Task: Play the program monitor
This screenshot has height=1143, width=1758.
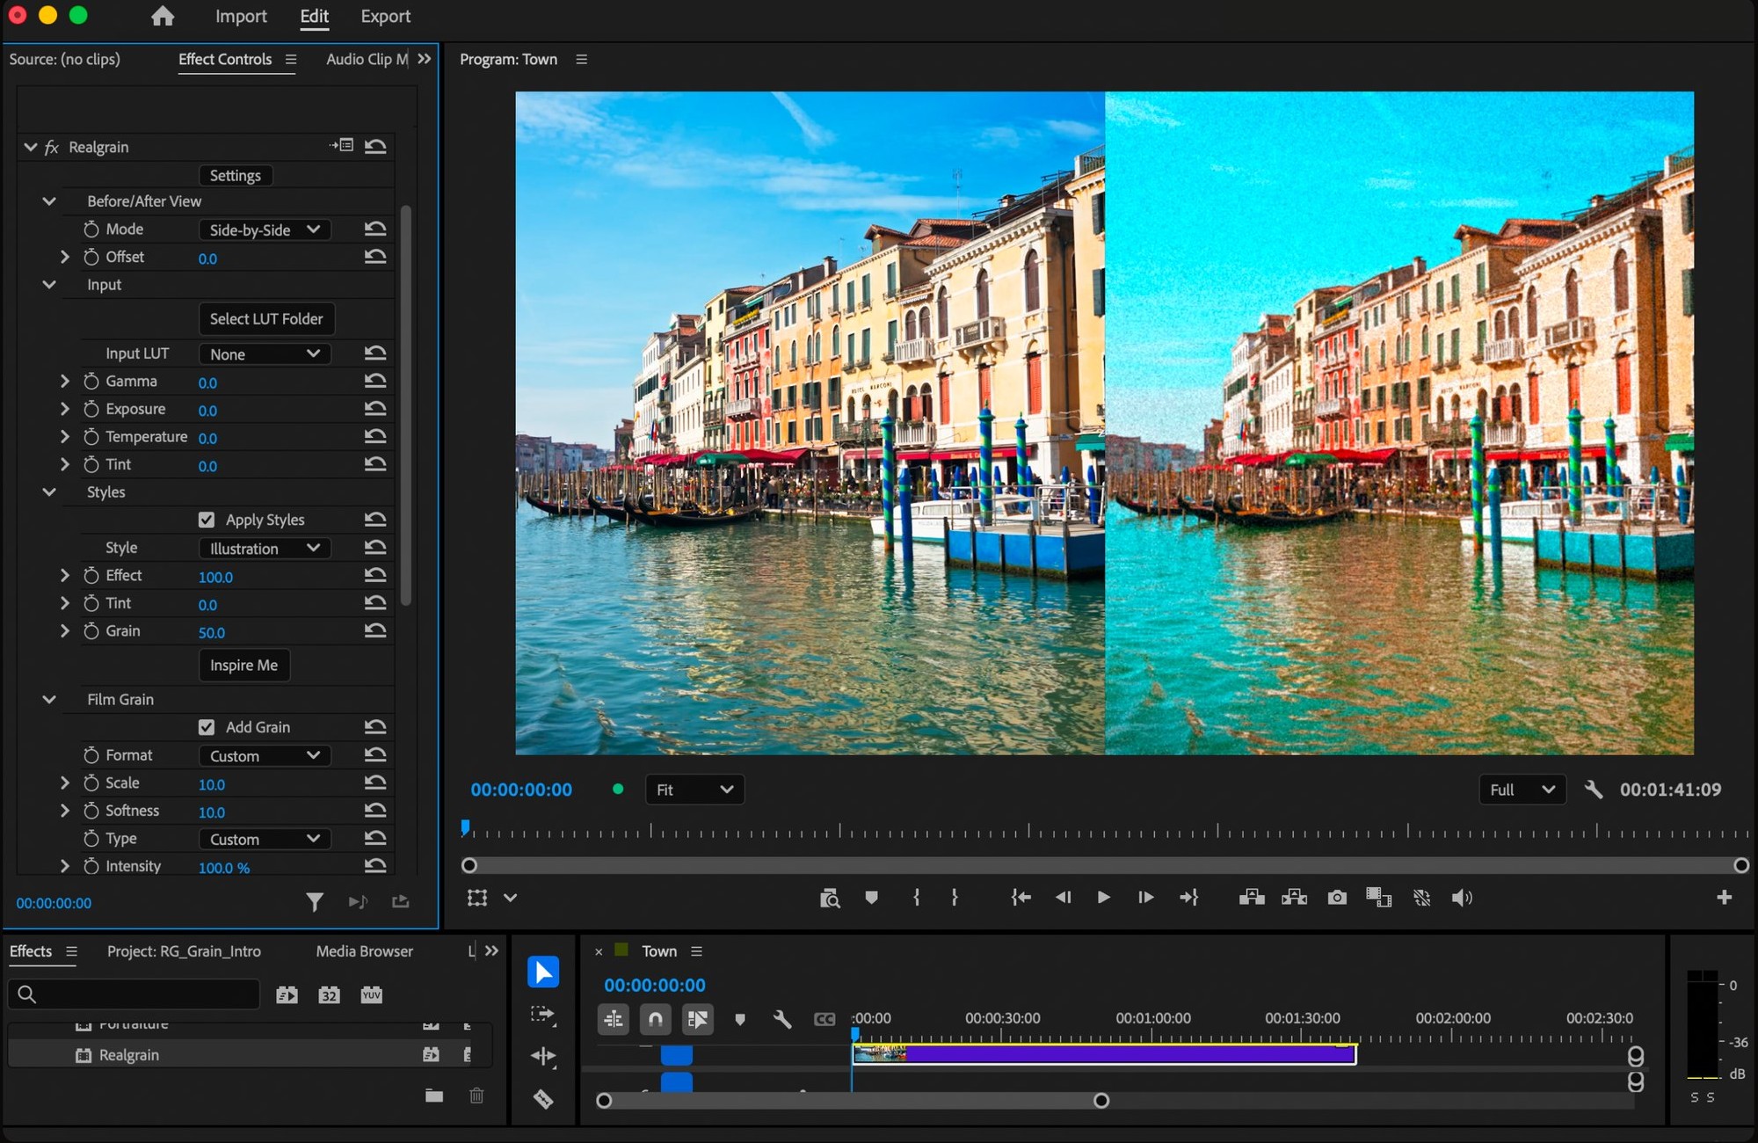Action: click(x=1103, y=898)
